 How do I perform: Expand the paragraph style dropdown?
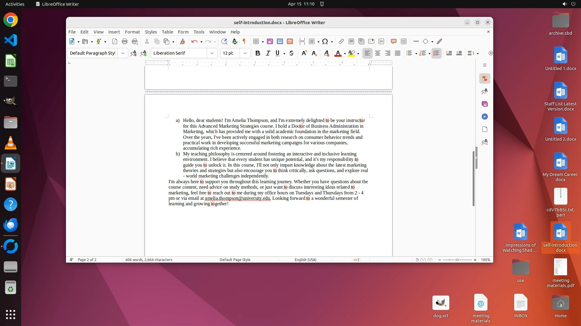[x=123, y=53]
